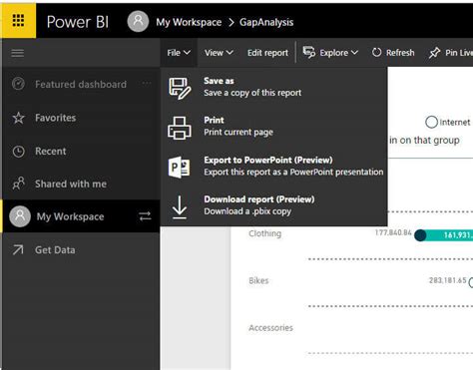Click the Refresh circular arrow icon

point(377,52)
